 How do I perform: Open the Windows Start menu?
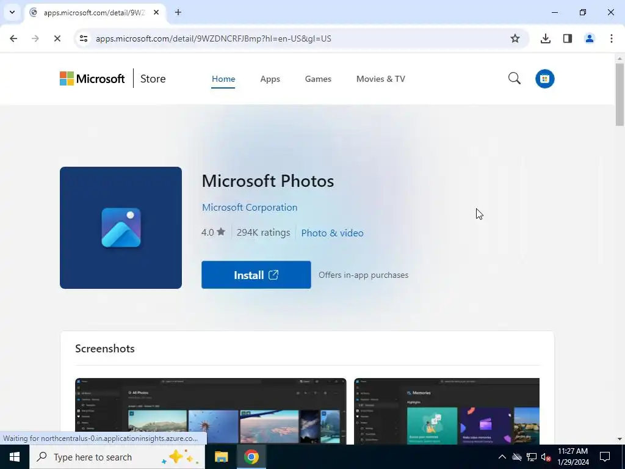(15, 457)
